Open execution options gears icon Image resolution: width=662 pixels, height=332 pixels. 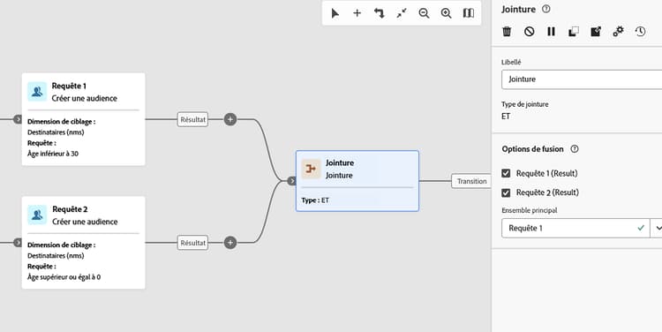click(618, 31)
